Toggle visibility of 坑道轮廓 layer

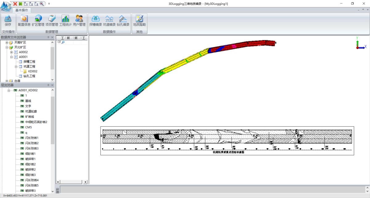click(x=22, y=111)
